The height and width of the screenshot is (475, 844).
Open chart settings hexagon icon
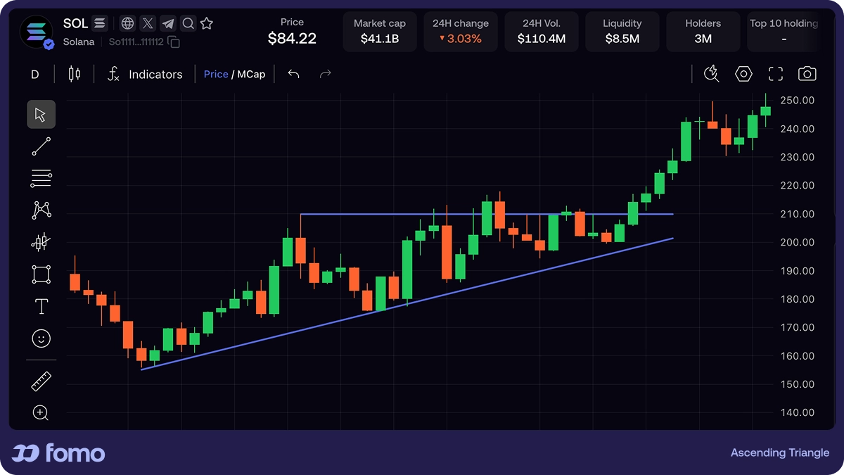(743, 74)
